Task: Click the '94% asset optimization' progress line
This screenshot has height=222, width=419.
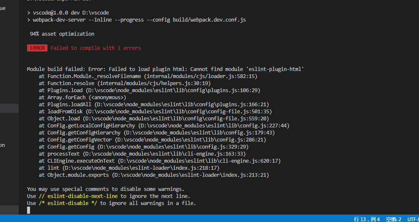Action: coord(62,34)
